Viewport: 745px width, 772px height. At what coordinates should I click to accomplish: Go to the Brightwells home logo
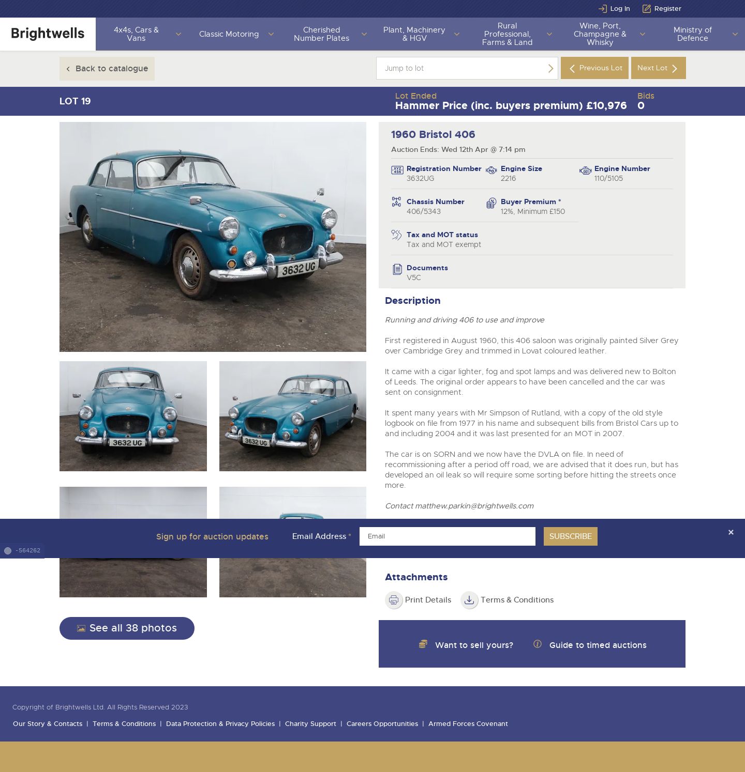click(x=48, y=34)
